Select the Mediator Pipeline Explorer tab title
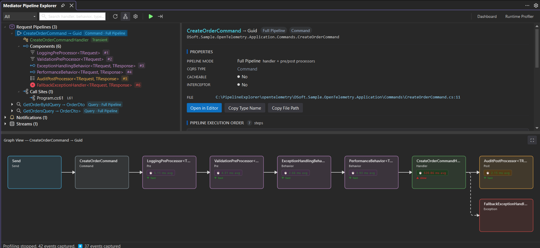This screenshot has width=540, height=248. point(30,5)
